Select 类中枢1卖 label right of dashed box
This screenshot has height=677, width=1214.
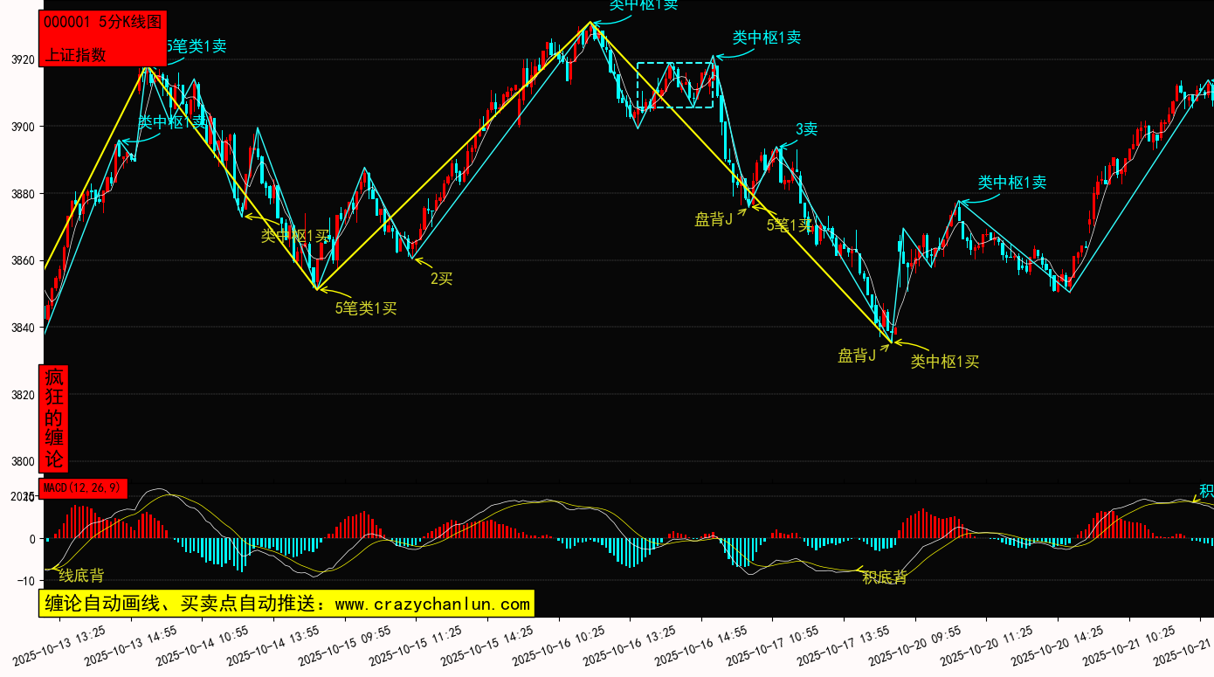(766, 38)
